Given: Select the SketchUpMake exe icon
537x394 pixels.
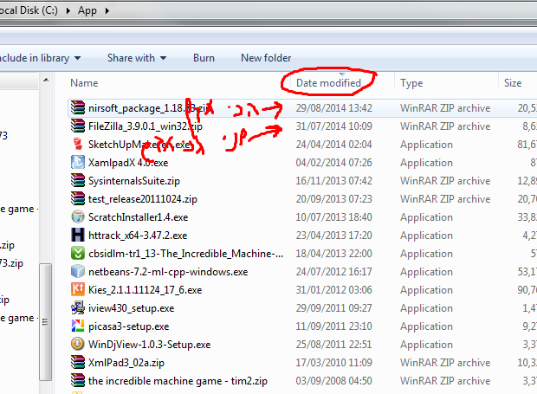Looking at the screenshot, I should tap(78, 144).
